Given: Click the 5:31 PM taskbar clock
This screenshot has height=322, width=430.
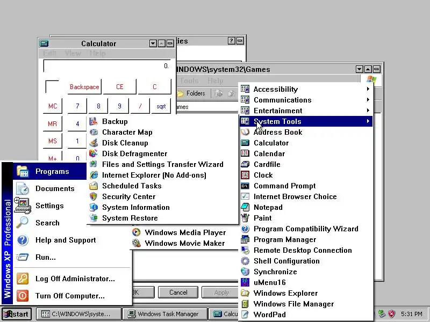Looking at the screenshot, I should coord(411,314).
